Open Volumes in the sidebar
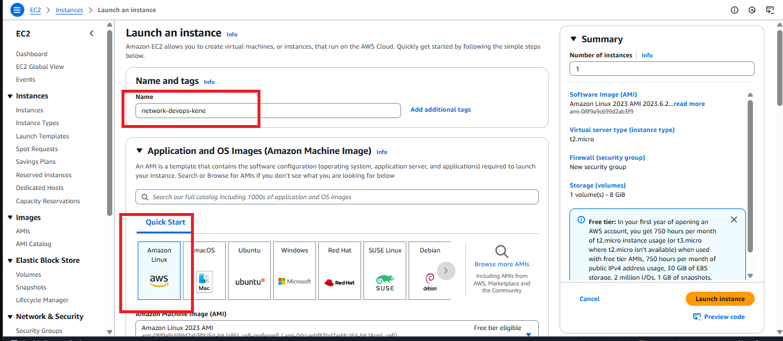 29,274
